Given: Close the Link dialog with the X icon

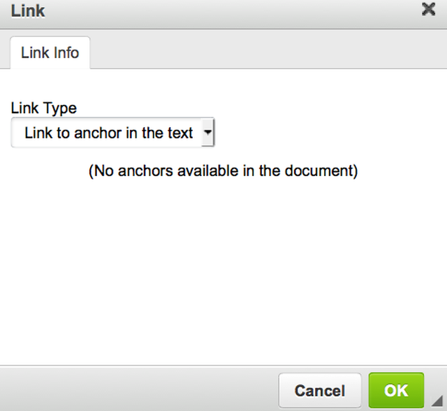Looking at the screenshot, I should pyautogui.click(x=429, y=9).
